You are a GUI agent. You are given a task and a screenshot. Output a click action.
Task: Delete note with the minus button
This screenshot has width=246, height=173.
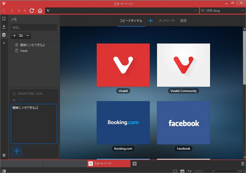[x=28, y=36]
